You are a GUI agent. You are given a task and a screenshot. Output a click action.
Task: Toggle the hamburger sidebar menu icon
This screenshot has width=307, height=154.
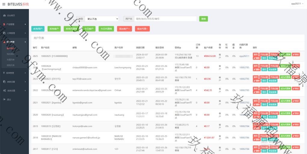tap(4, 4)
